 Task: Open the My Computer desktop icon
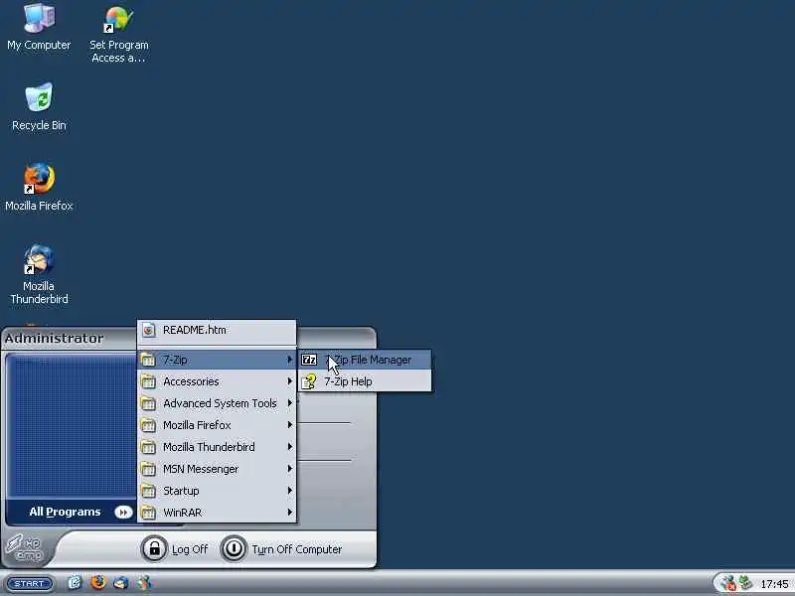(39, 27)
